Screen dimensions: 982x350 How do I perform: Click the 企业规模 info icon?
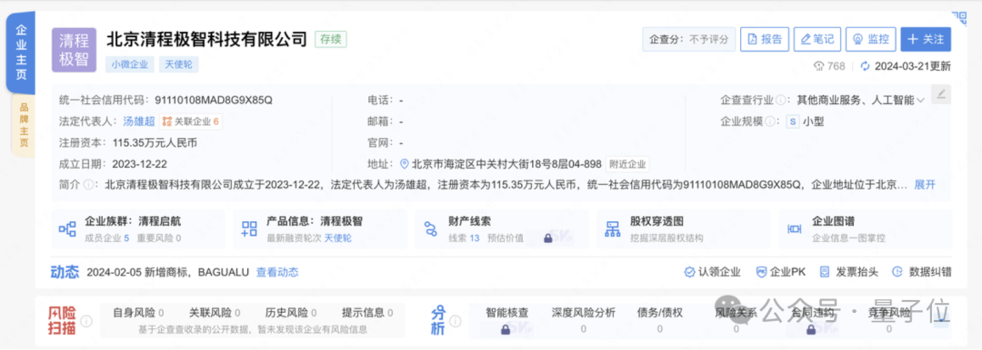click(769, 122)
